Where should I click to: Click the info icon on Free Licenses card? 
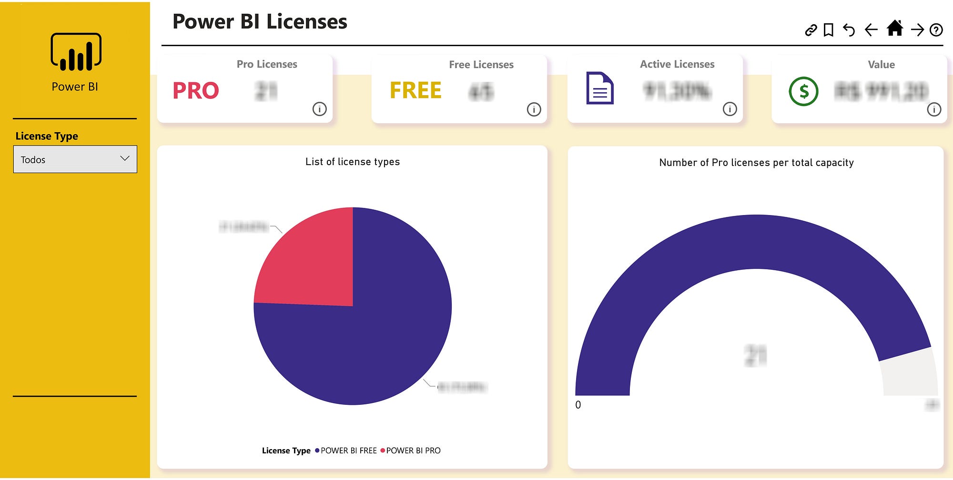point(534,109)
